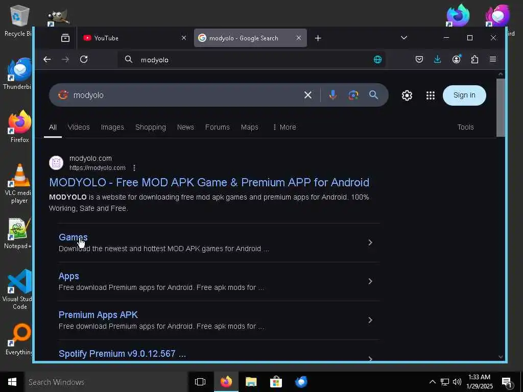
Task: Open Save to Pocket icon
Action: tap(419, 59)
